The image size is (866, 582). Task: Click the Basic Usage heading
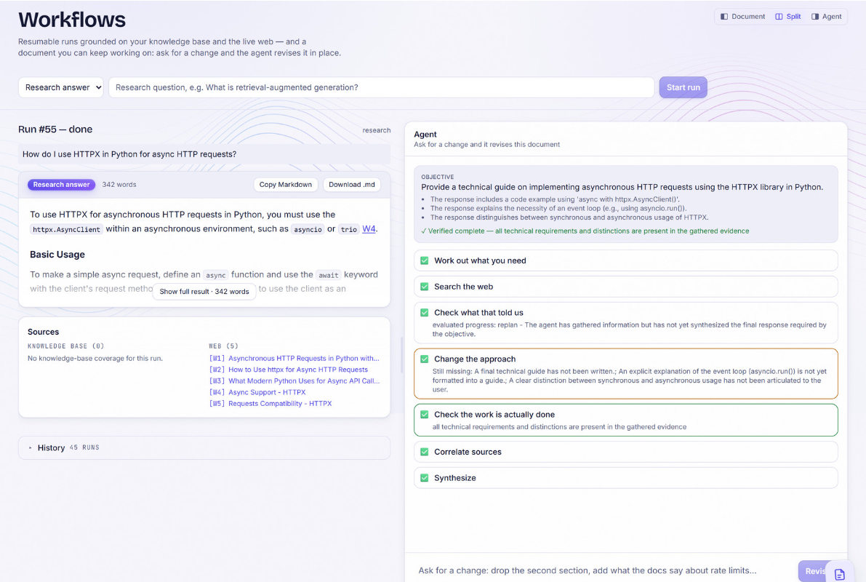click(57, 254)
